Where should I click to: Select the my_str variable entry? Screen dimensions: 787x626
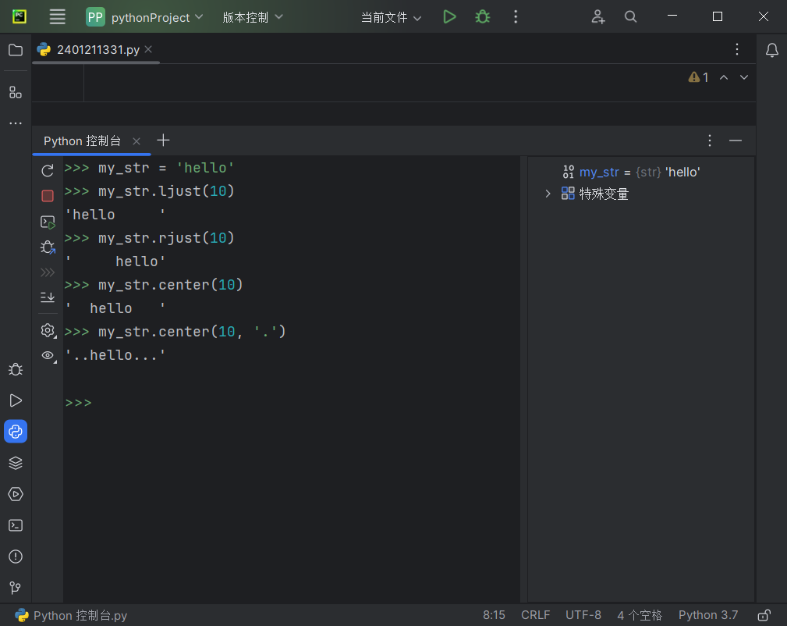[x=632, y=173]
